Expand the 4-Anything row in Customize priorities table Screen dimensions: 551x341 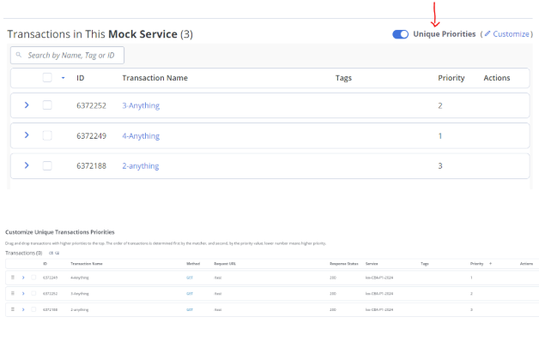pos(23,278)
